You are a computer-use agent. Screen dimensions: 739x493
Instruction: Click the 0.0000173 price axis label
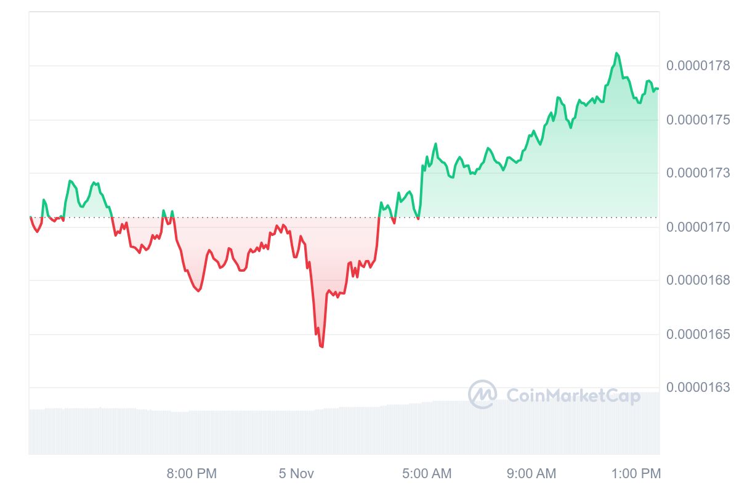[x=698, y=173]
